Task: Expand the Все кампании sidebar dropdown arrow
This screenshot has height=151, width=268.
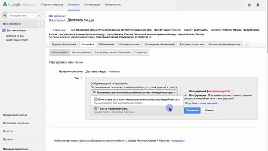Action: (40, 24)
